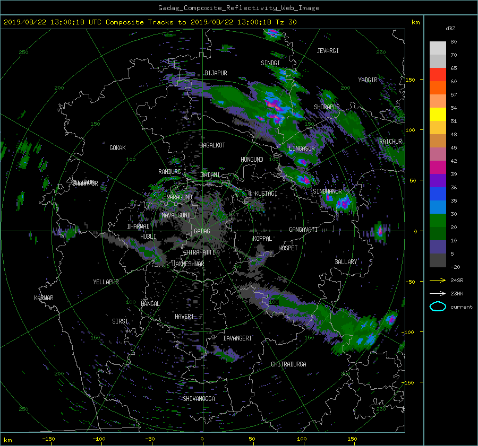This screenshot has height=446, width=478.
Task: Click the dBZ legend heading
Action: tap(450, 29)
